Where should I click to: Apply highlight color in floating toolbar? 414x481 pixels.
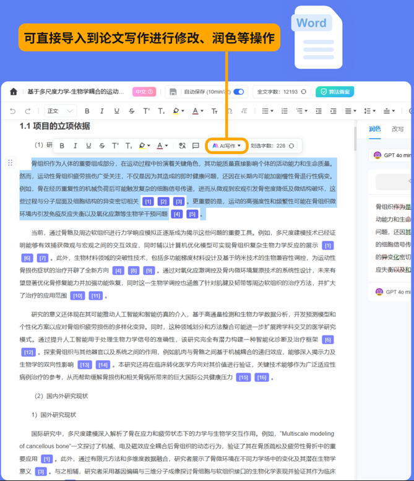142,145
